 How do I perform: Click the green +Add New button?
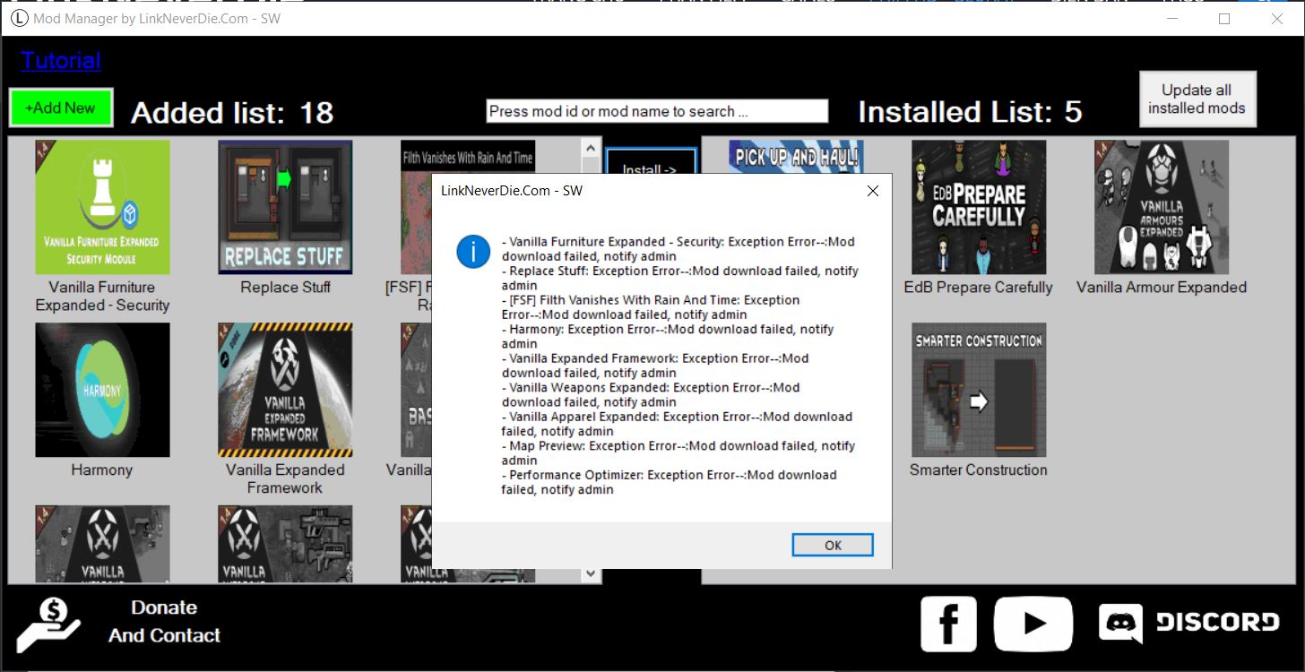coord(61,108)
